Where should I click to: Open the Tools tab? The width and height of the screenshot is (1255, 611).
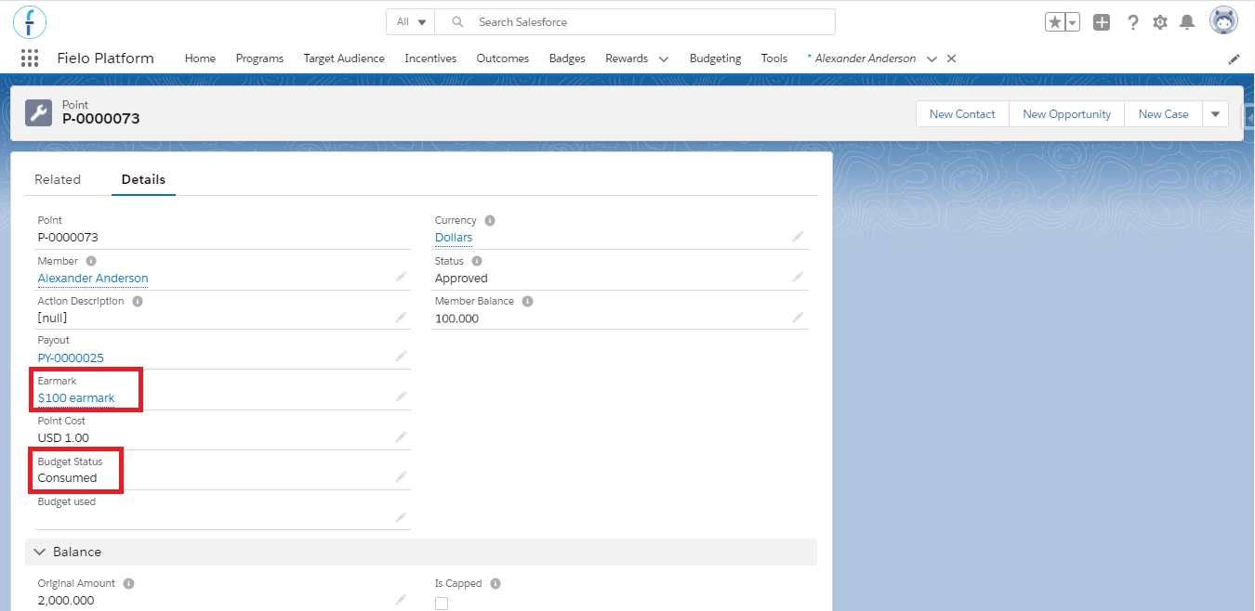click(774, 58)
